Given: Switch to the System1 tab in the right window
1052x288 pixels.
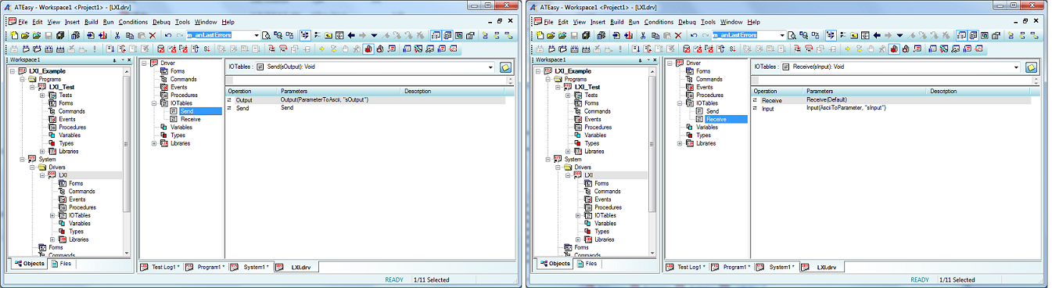Looking at the screenshot, I should [x=776, y=267].
